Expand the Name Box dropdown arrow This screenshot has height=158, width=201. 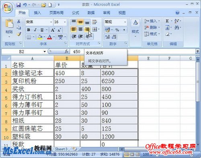[x=45, y=52]
